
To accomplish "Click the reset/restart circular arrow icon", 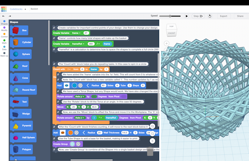I will click(x=210, y=16).
